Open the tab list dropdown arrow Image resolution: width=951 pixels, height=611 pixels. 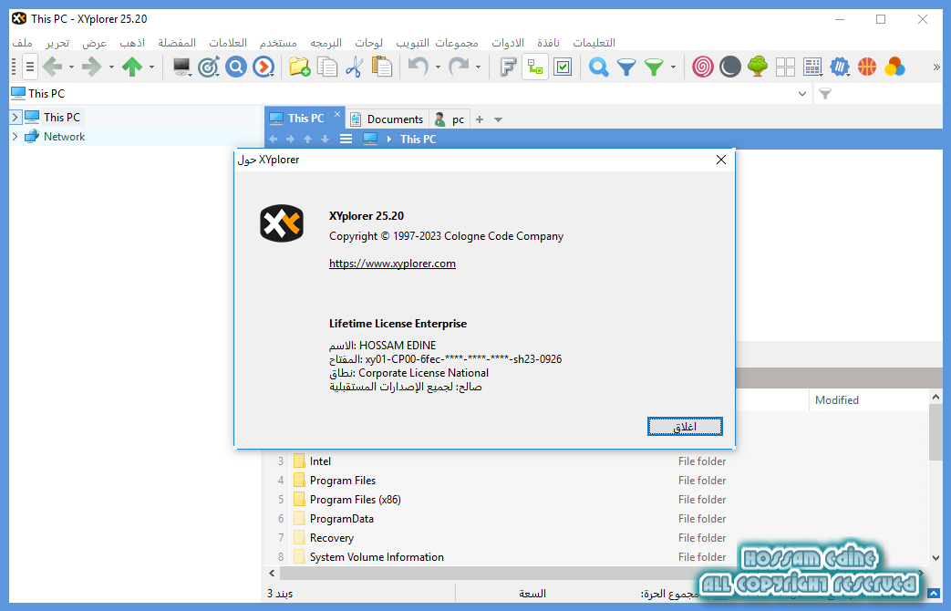click(x=498, y=119)
